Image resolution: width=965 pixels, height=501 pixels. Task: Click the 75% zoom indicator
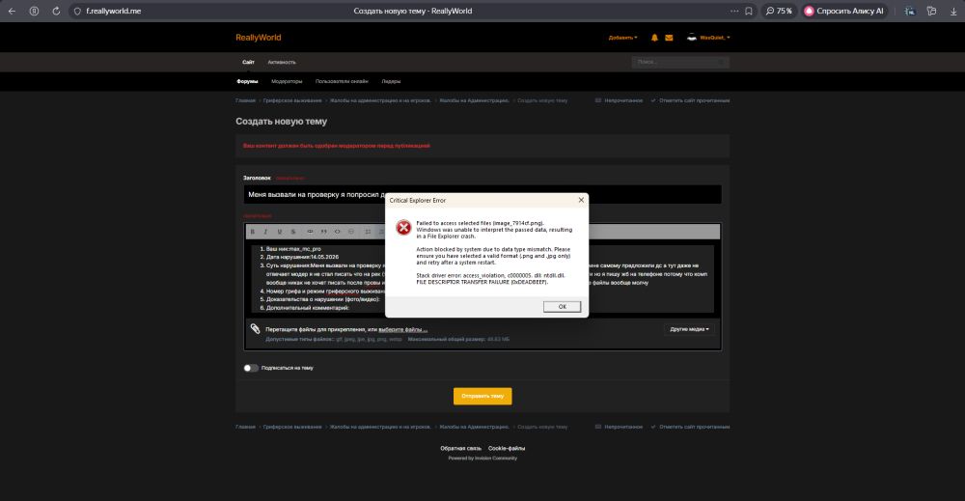[779, 11]
